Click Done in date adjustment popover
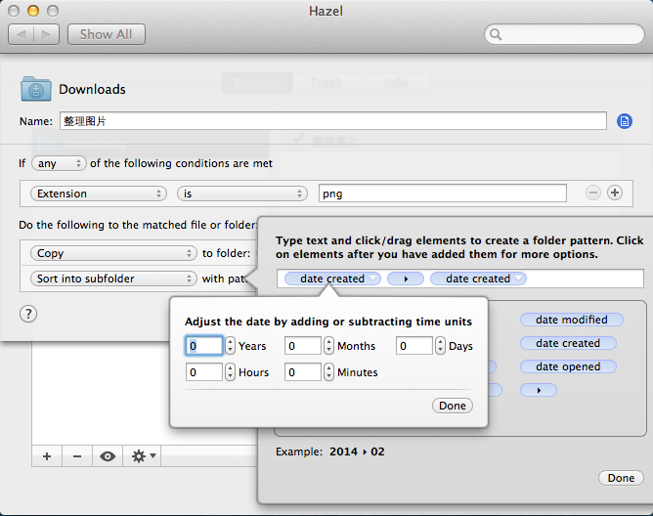The image size is (653, 516). 453,406
